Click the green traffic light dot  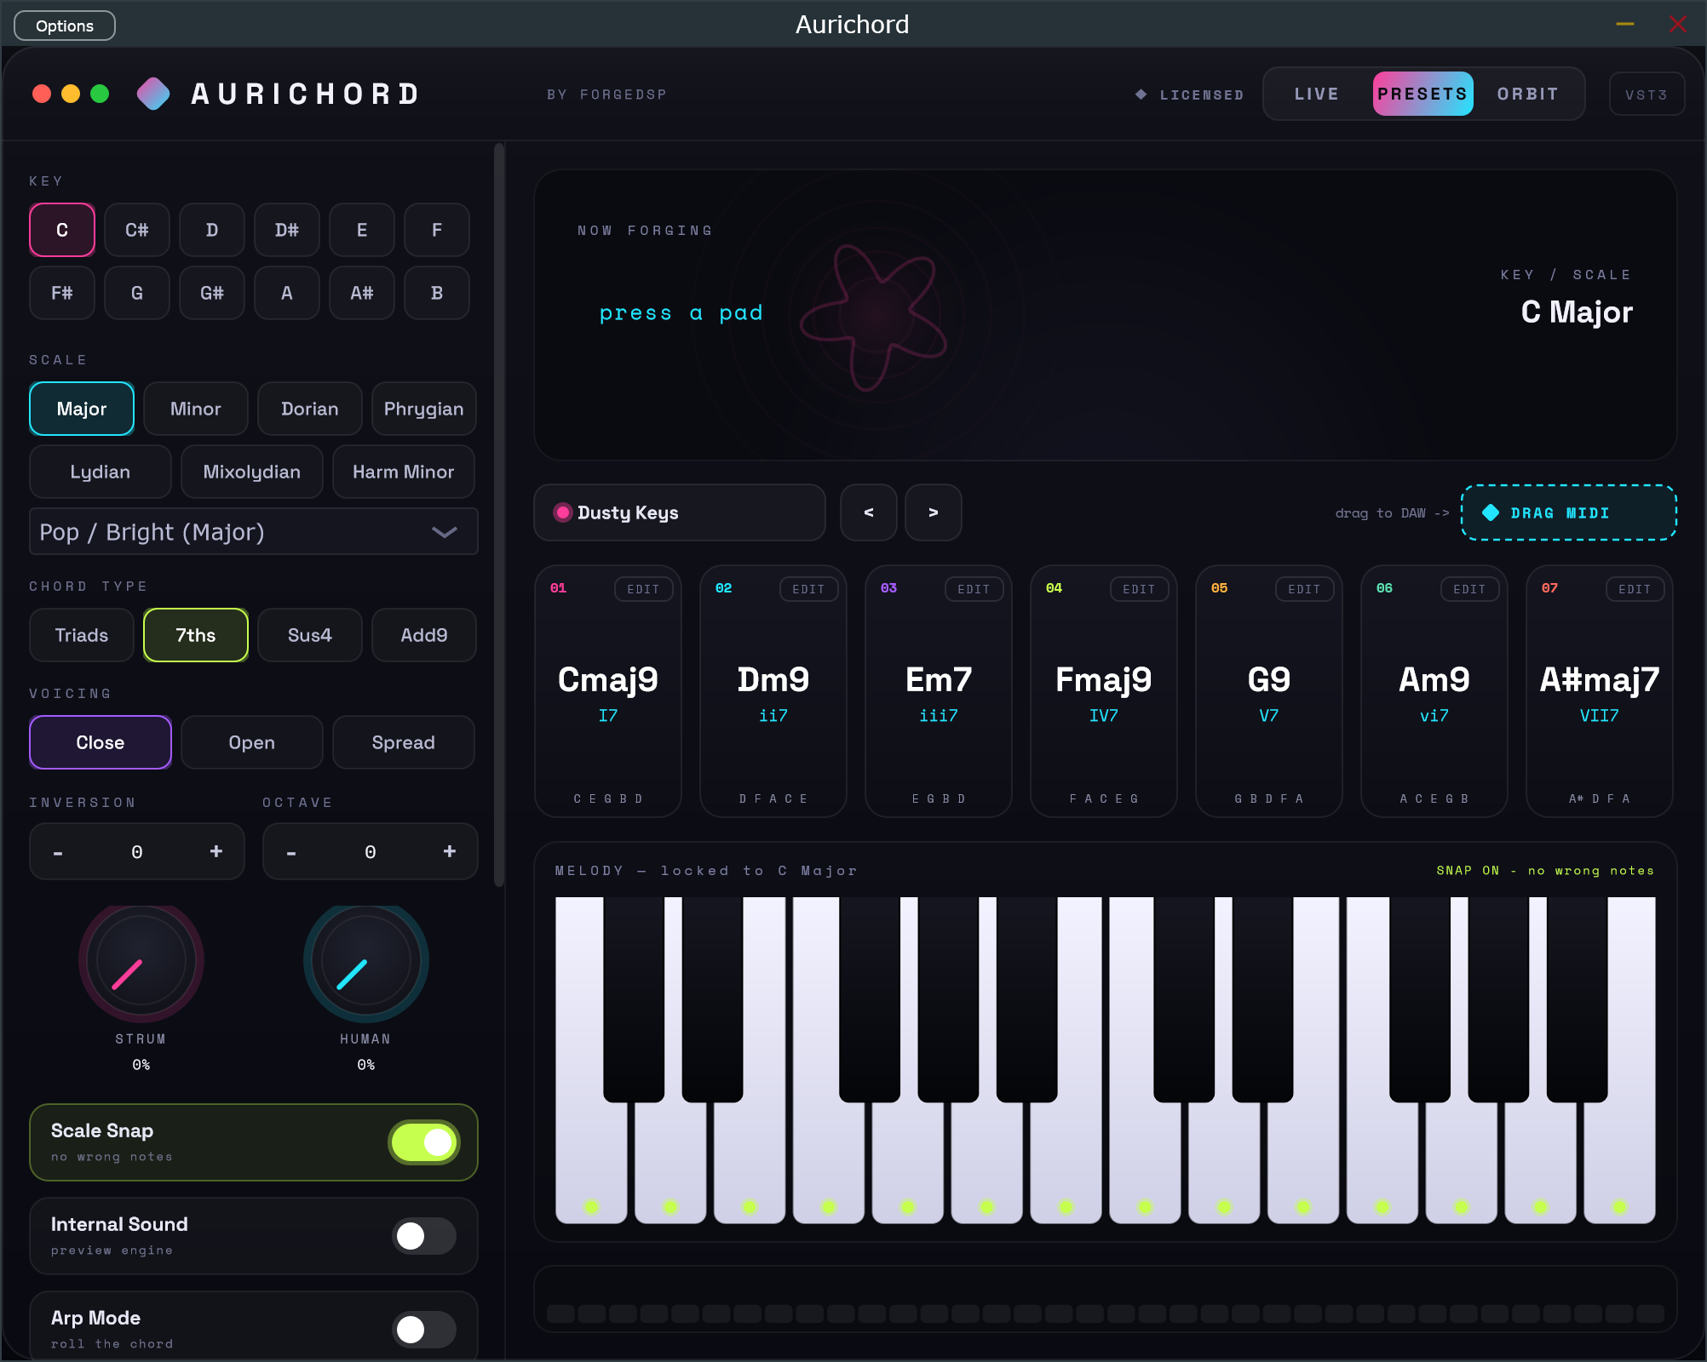coord(100,94)
